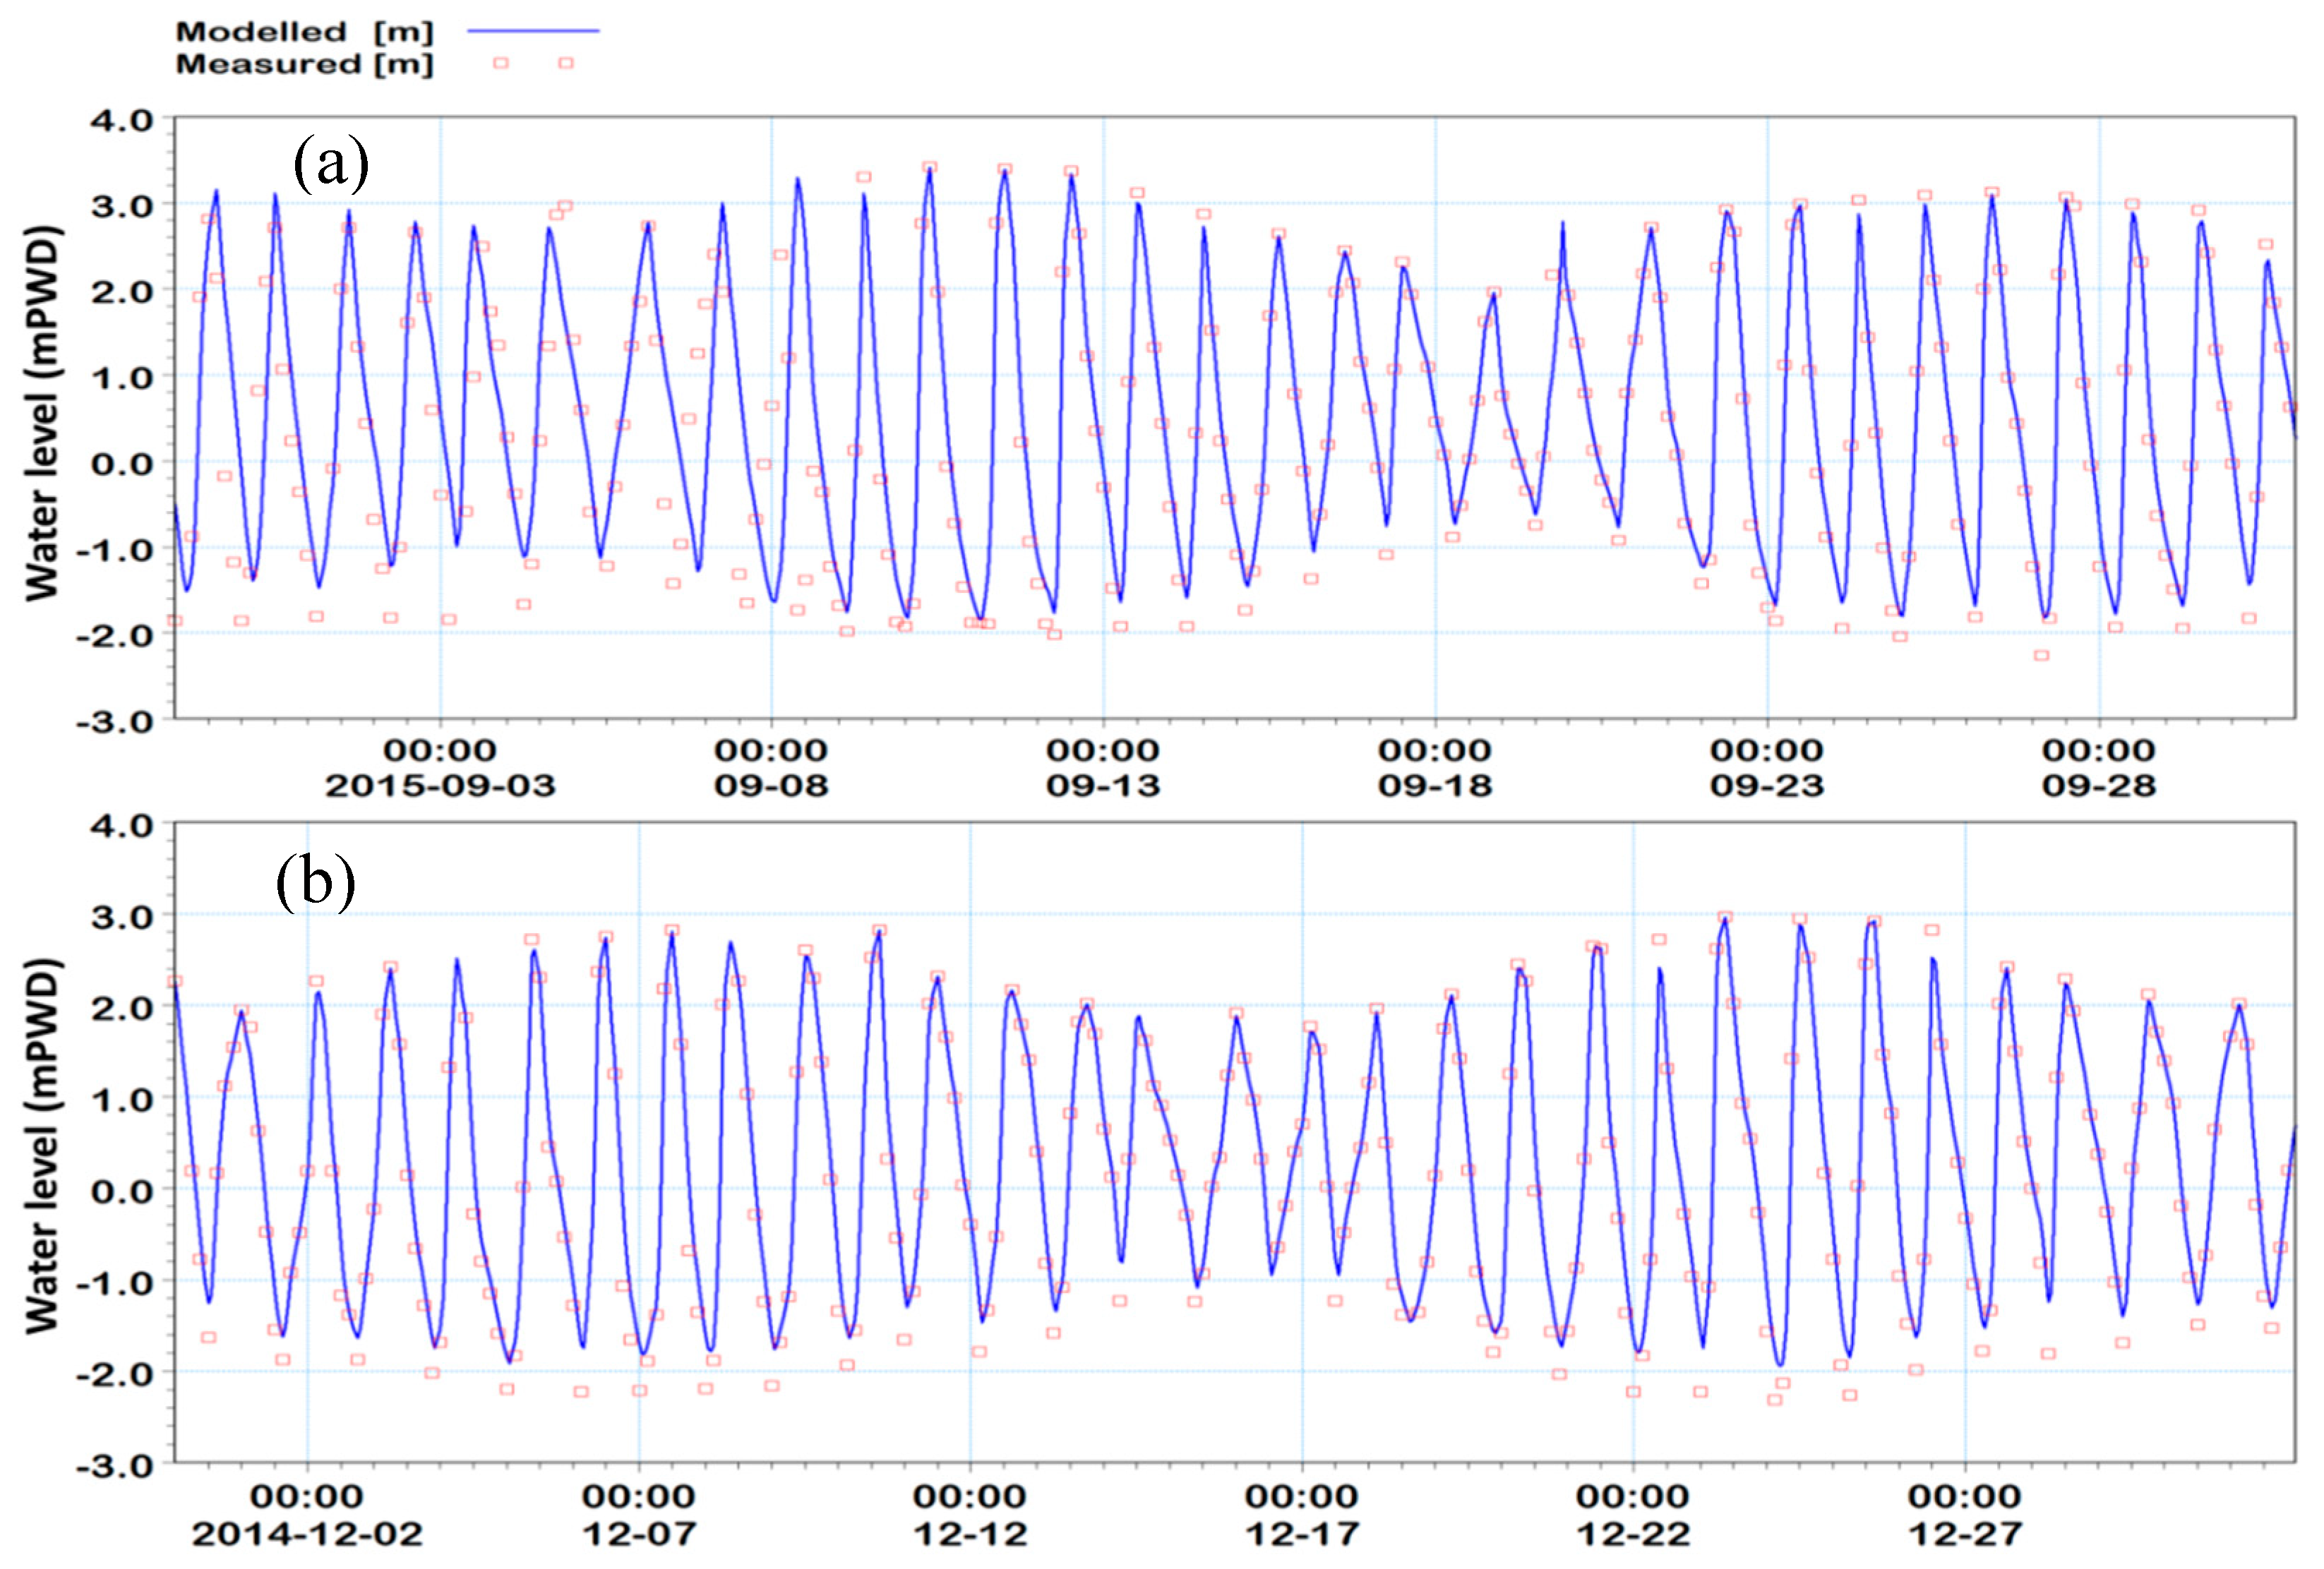Image resolution: width=2324 pixels, height=1569 pixels.
Task: Click the 12-22 date tick label
Action: [x=1633, y=1534]
